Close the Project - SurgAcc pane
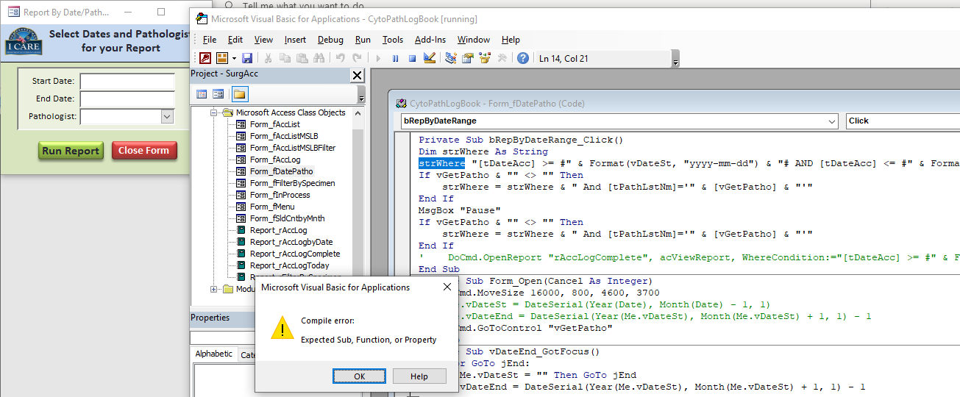960x397 pixels. tap(357, 75)
